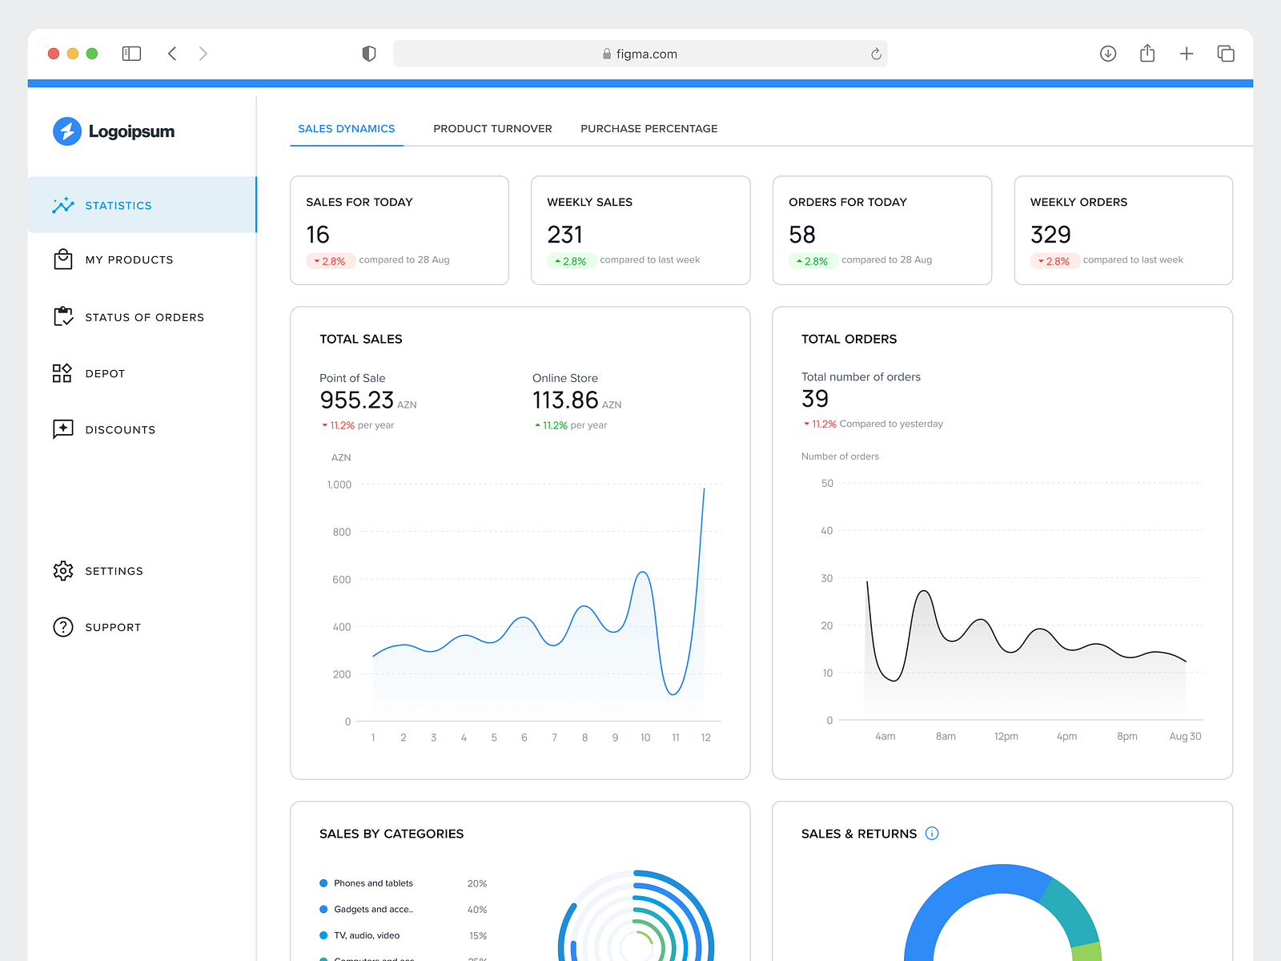The image size is (1281, 961).
Task: Click the Discounts speech bubble icon
Action: point(63,429)
